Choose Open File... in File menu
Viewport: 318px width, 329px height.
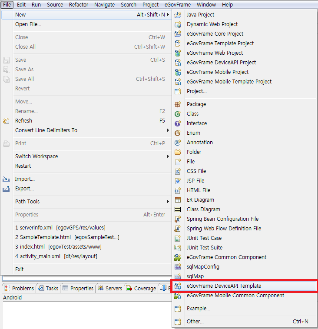pos(86,24)
